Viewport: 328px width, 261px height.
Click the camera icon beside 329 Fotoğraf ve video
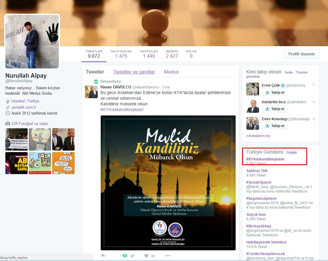click(x=8, y=124)
